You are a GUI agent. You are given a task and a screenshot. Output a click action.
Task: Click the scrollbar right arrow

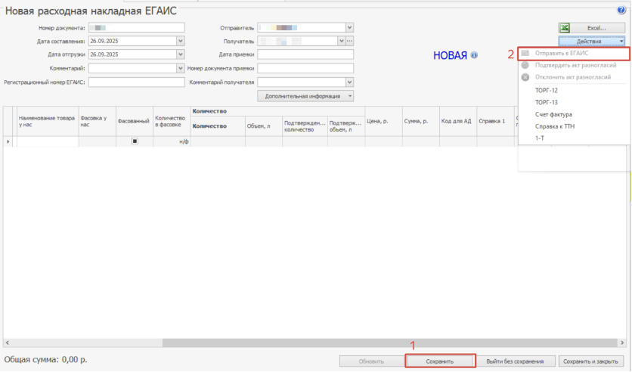[x=622, y=343]
